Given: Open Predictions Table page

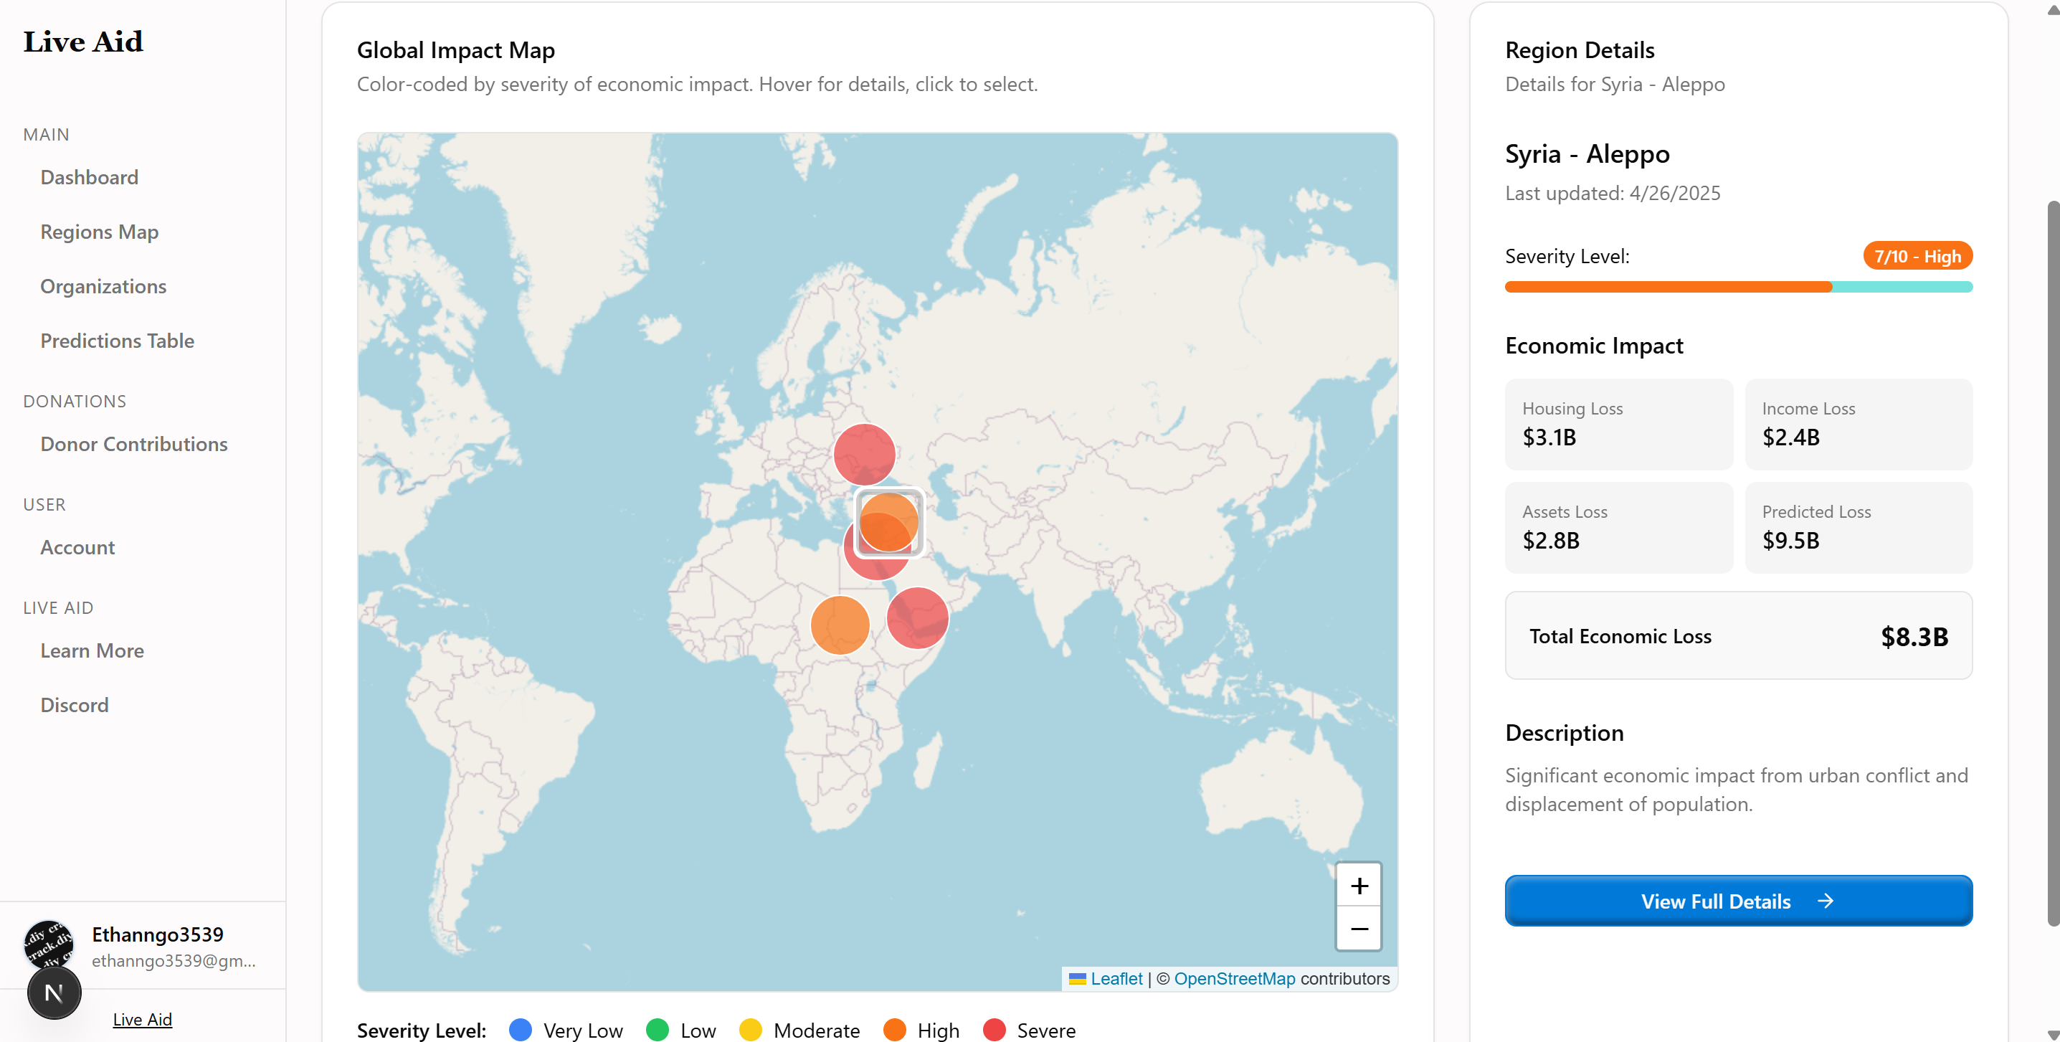Looking at the screenshot, I should tap(118, 341).
